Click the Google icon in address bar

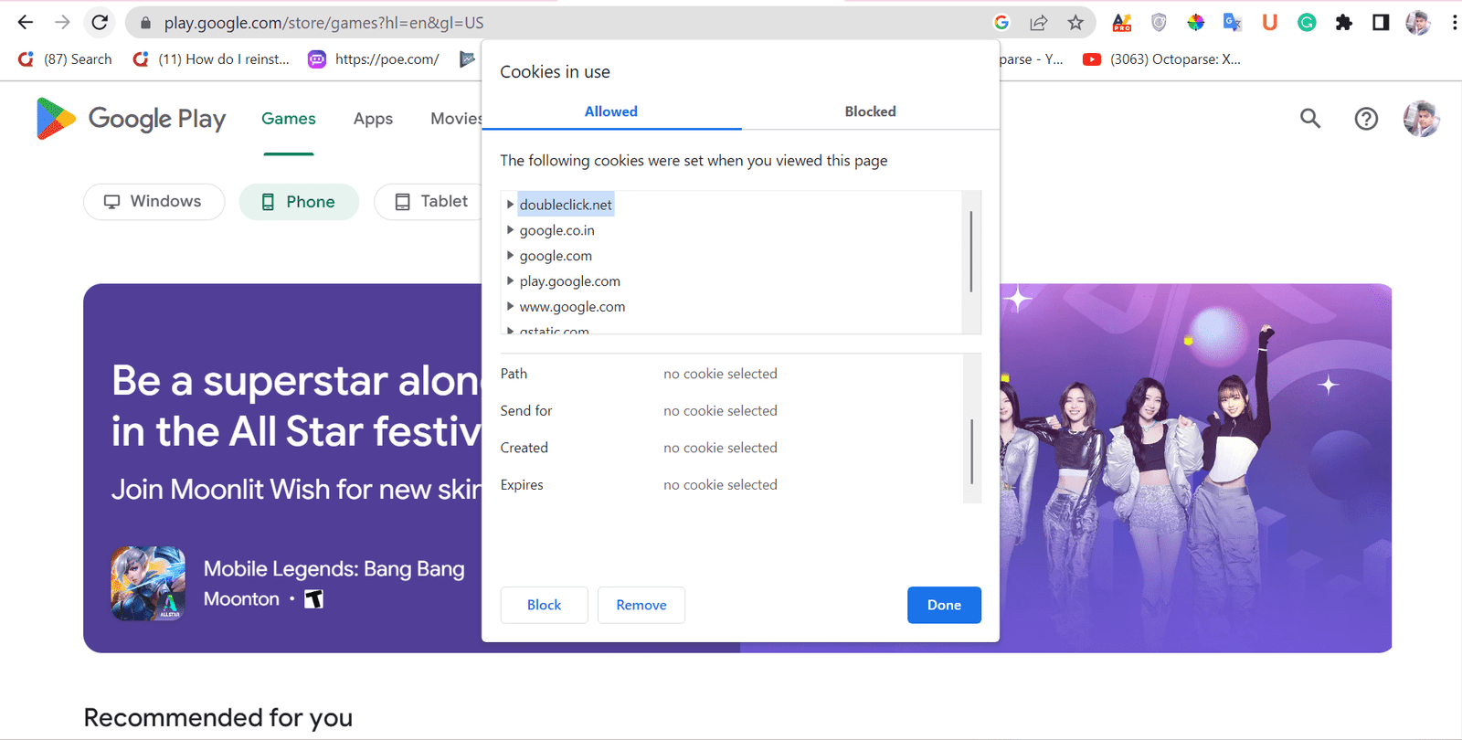[x=1001, y=23]
